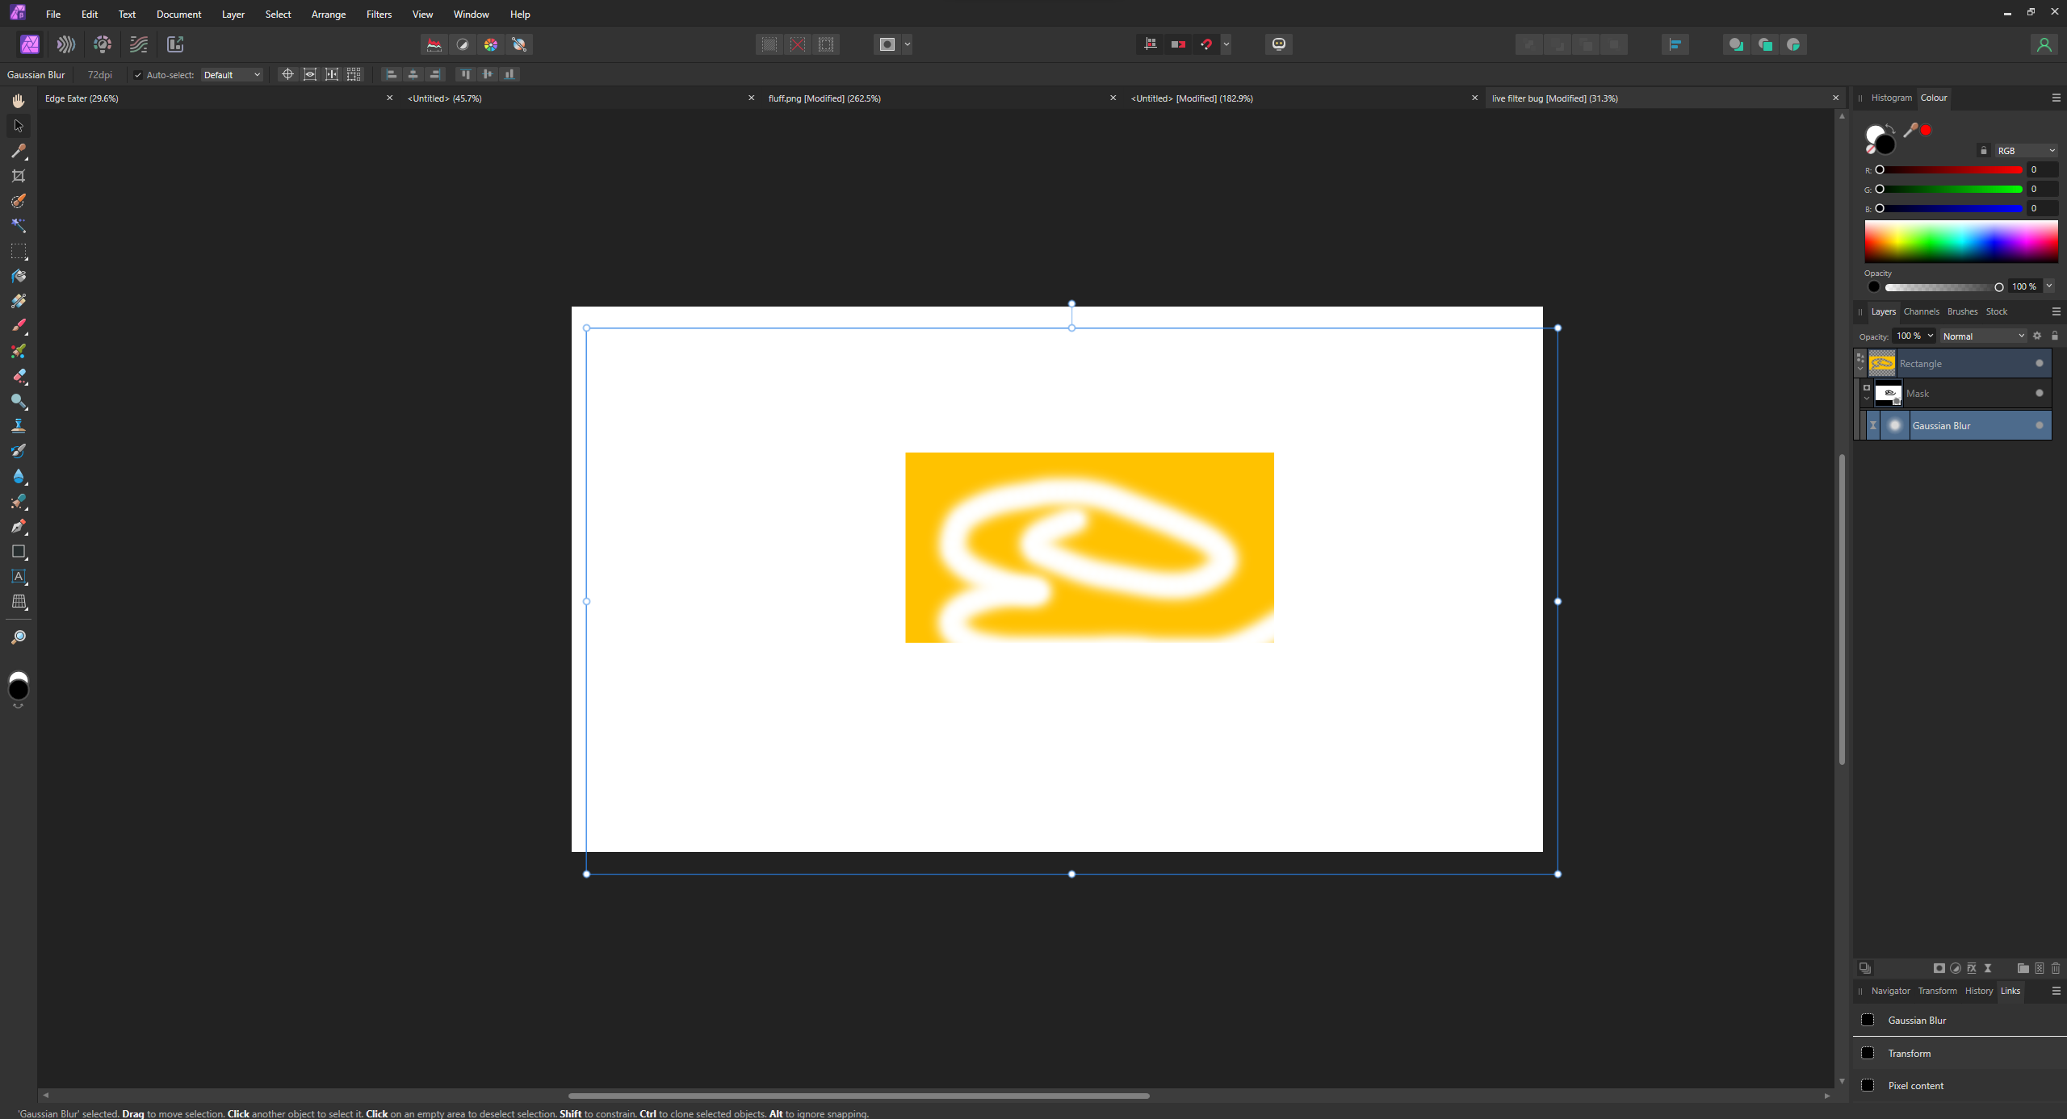
Task: Open layer settings cog in Layers panel
Action: point(2037,336)
